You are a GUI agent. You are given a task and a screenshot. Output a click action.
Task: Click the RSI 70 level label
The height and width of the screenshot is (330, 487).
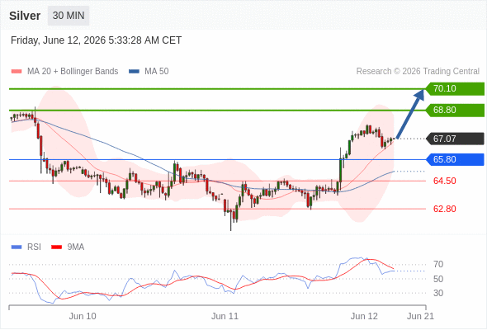click(438, 265)
